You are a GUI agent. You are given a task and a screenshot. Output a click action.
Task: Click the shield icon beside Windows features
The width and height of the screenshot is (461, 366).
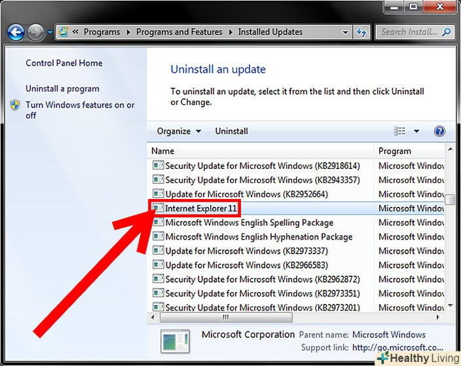coord(15,105)
